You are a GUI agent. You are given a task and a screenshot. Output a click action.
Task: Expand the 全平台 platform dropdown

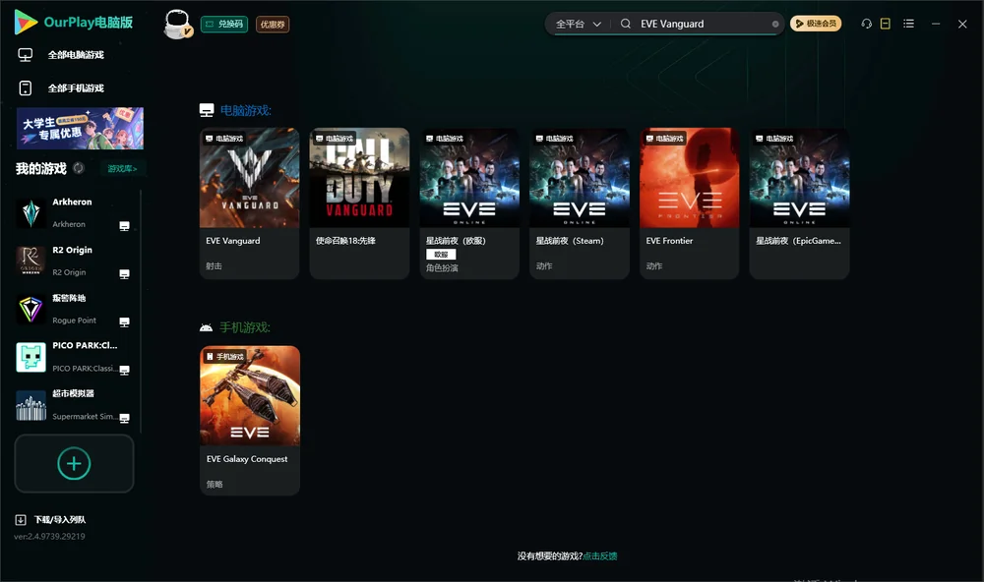pyautogui.click(x=578, y=24)
